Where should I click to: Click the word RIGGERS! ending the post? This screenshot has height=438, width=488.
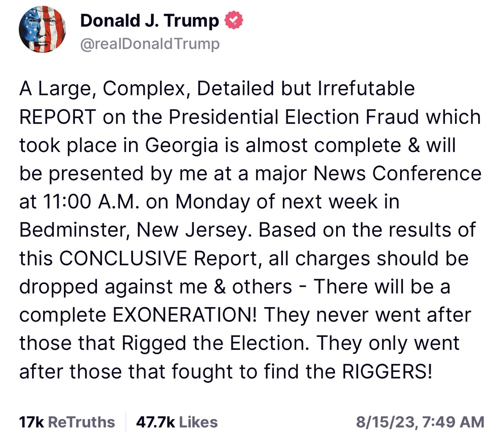tap(387, 371)
